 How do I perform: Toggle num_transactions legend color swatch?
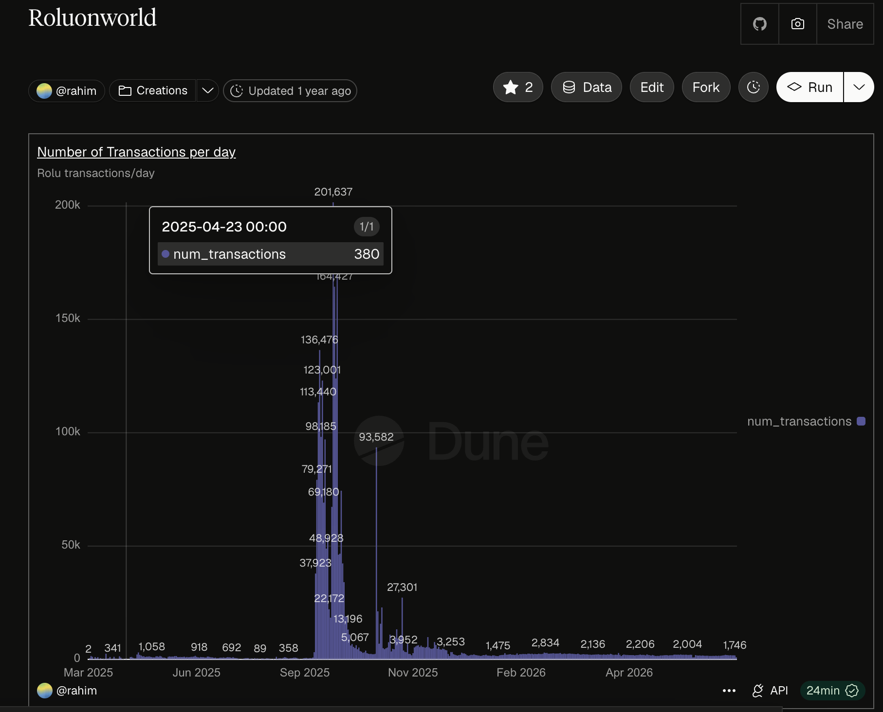(861, 421)
